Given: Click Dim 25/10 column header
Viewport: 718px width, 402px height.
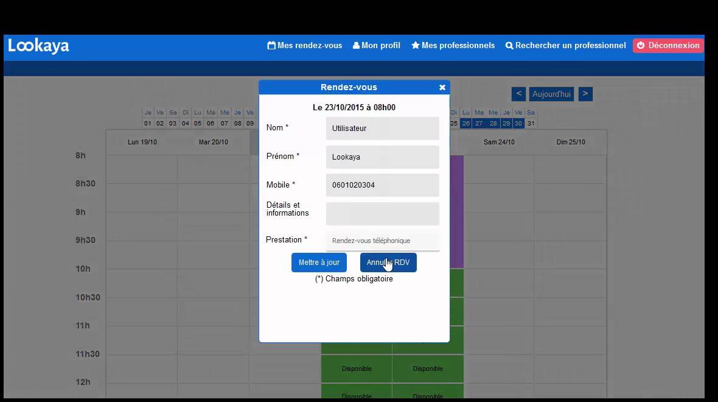Looking at the screenshot, I should (571, 142).
